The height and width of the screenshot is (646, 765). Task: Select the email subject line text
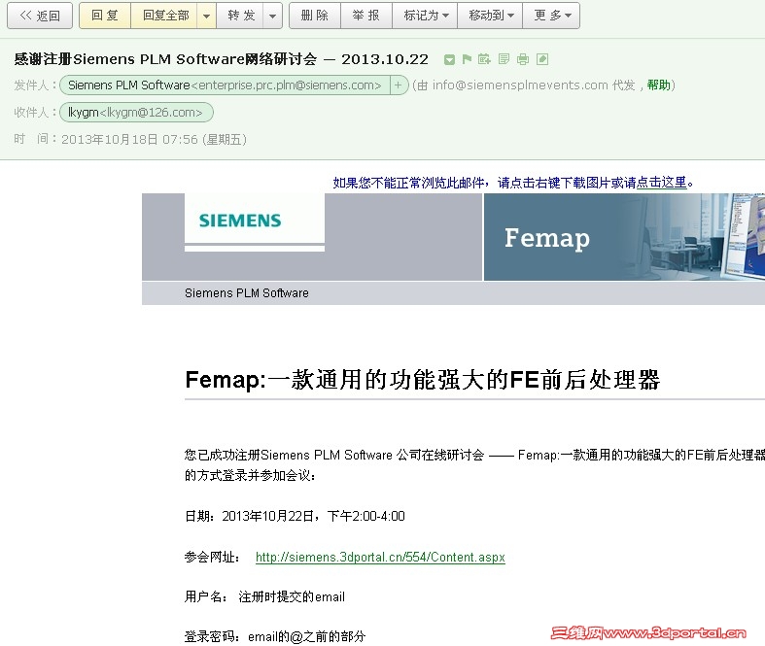click(x=221, y=59)
